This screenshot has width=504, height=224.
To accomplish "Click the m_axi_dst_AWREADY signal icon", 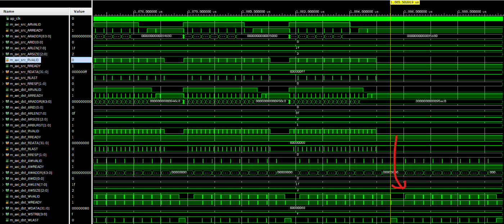I will point(8,166).
